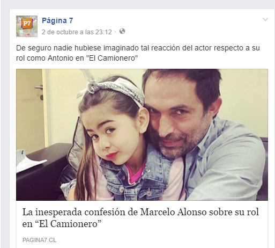This screenshot has width=275, height=248.
Task: Click the second headline line en El Camionero
Action: tap(62, 224)
